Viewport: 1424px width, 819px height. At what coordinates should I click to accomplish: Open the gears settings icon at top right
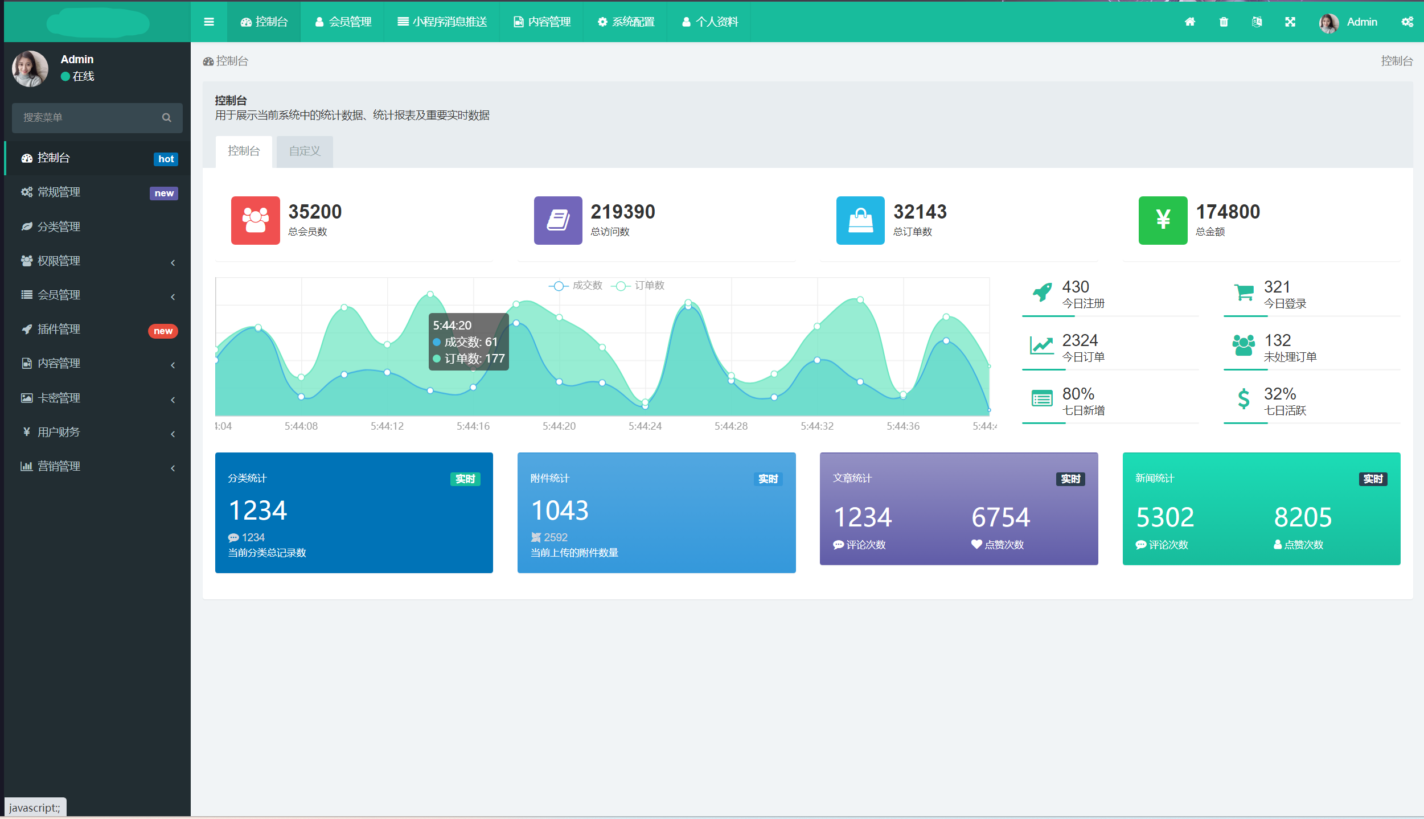point(1407,22)
